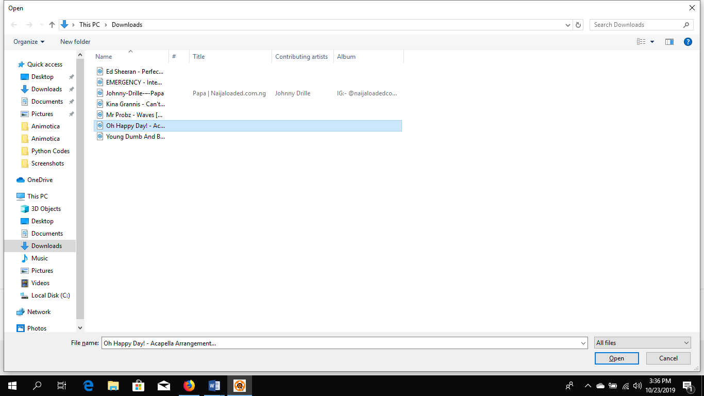
Task: Click the Open button
Action: coord(616,358)
